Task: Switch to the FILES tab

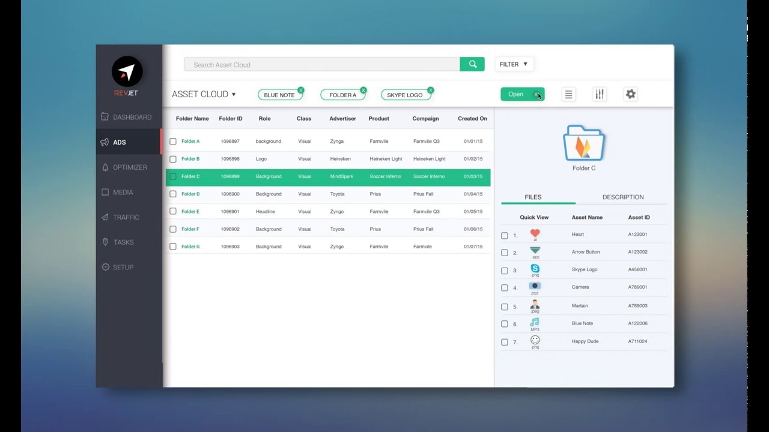Action: pyautogui.click(x=533, y=197)
